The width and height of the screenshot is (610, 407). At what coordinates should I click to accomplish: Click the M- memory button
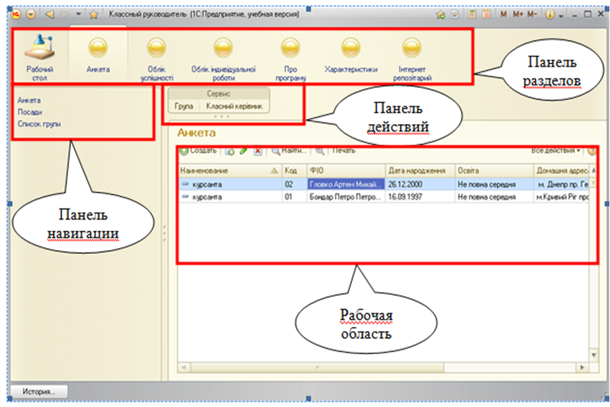click(x=532, y=15)
